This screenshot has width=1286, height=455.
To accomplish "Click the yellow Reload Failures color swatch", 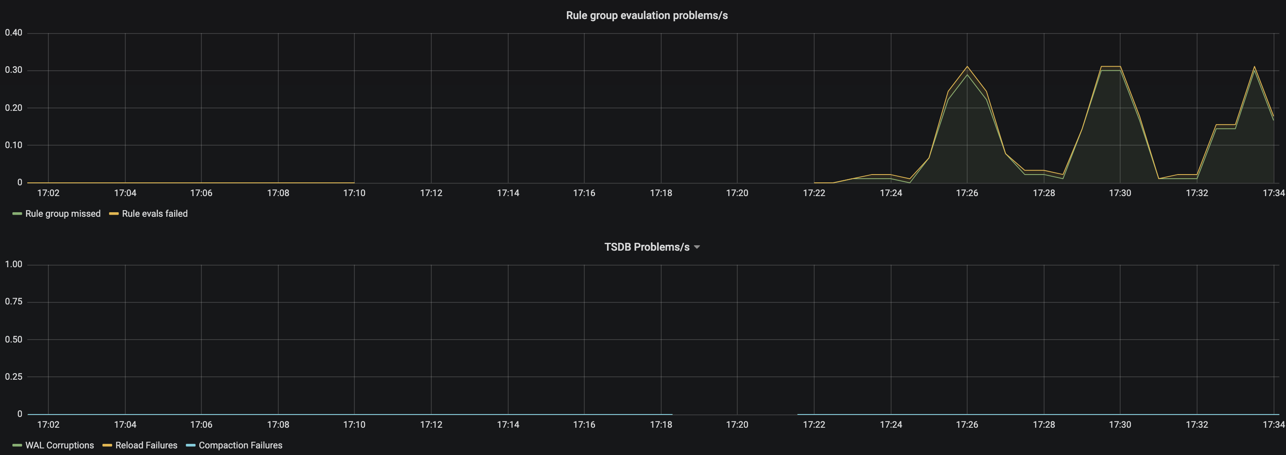I will coord(107,445).
